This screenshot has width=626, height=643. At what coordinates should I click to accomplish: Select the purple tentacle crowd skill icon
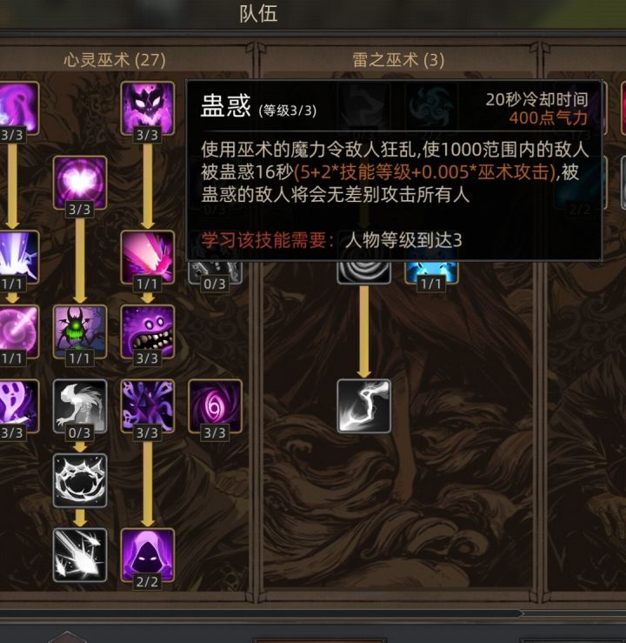point(148,406)
